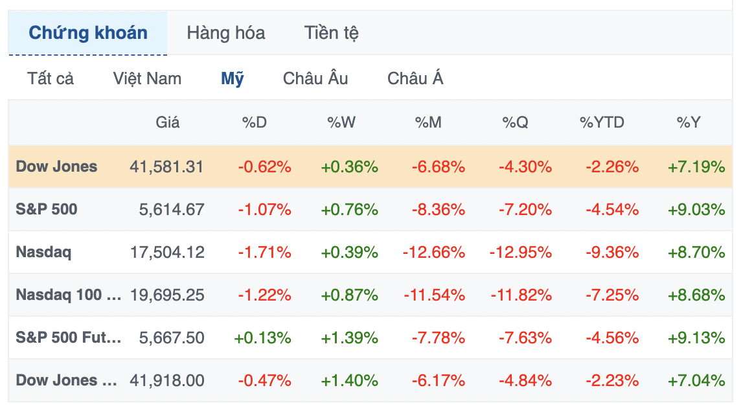Viewport: 741px width, 412px height.
Task: Click the %YTD column header
Action: (x=602, y=122)
